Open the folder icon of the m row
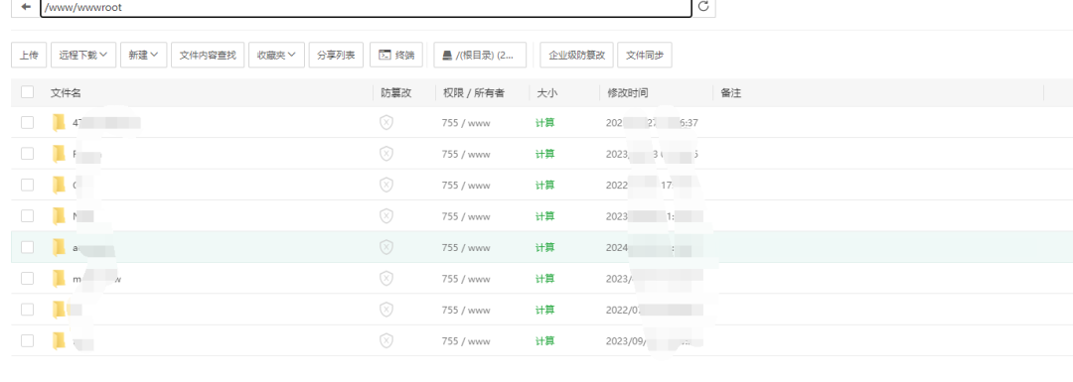The image size is (1073, 382). 60,278
